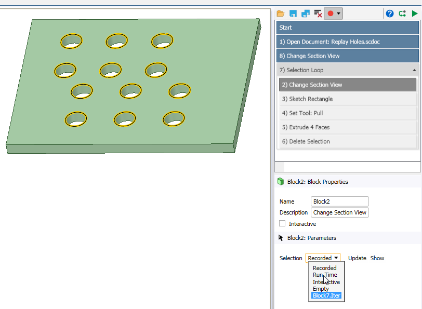Select the 5) Extrude 4 Faces block
Viewport: 422px width, 309px height.
pyautogui.click(x=348, y=127)
